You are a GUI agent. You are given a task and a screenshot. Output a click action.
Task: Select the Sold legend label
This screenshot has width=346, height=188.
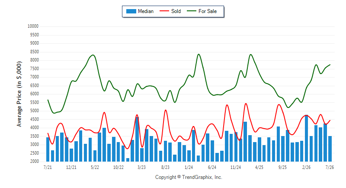point(176,11)
